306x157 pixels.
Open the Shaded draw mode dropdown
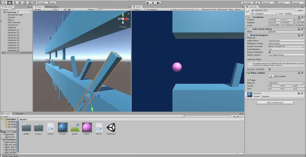pos(43,9)
